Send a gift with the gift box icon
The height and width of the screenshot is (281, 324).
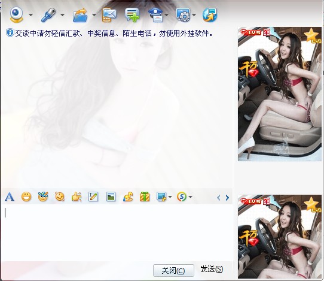tap(145, 197)
